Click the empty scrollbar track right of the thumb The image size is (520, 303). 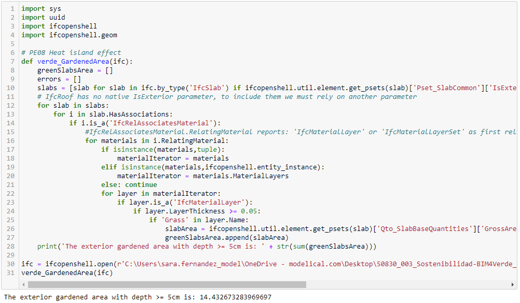pos(408,285)
